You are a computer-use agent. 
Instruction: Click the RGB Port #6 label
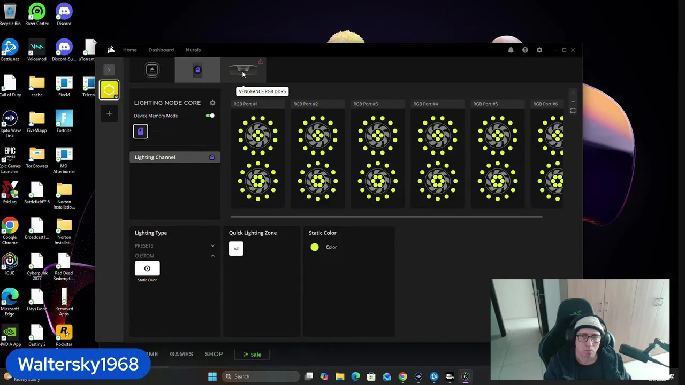(545, 104)
